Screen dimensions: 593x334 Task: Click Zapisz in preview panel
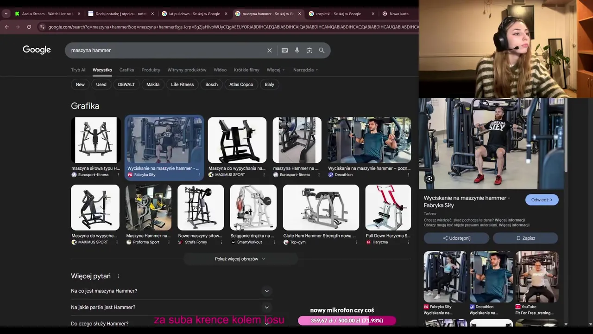point(525,238)
